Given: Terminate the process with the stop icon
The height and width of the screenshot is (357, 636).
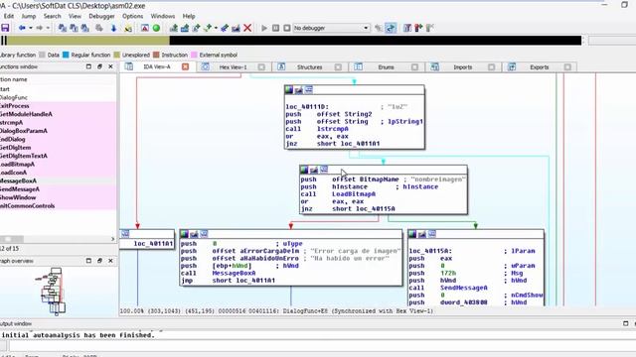Looking at the screenshot, I should [287, 28].
